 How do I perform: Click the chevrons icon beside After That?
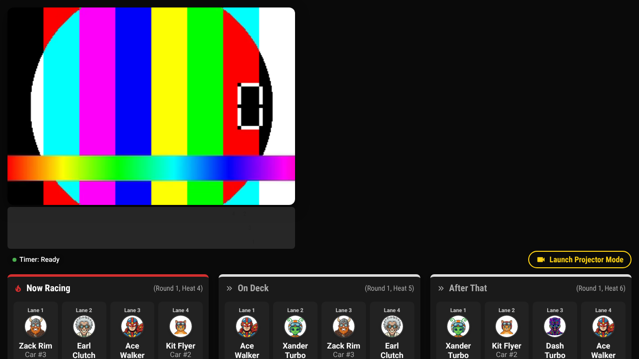point(441,288)
